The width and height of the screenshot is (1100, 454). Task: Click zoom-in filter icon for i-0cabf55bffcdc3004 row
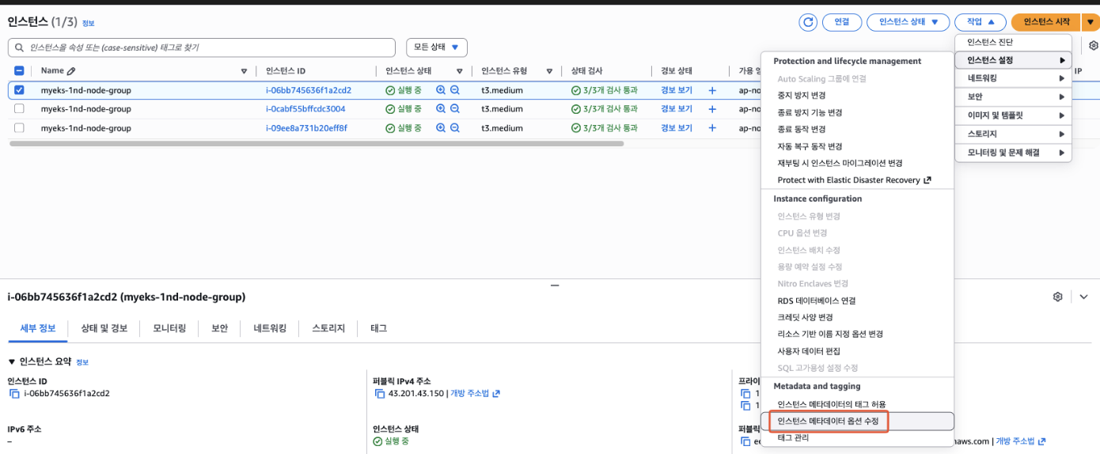point(441,109)
